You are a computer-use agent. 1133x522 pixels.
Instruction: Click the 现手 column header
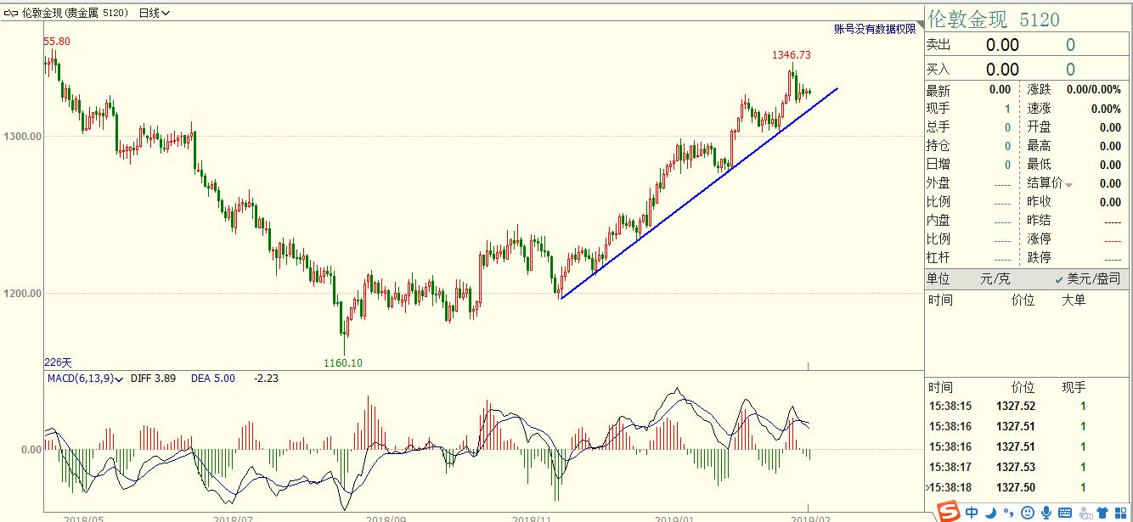[1074, 387]
